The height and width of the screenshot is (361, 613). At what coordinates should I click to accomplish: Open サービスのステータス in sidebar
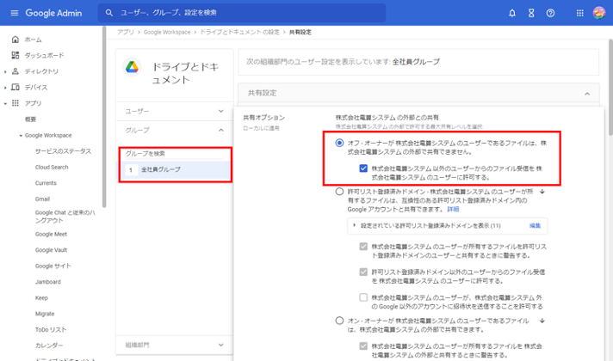pyautogui.click(x=63, y=151)
